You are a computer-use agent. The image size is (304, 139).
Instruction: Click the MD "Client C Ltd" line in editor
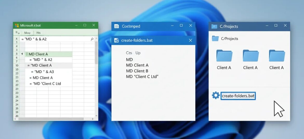click(x=142, y=77)
